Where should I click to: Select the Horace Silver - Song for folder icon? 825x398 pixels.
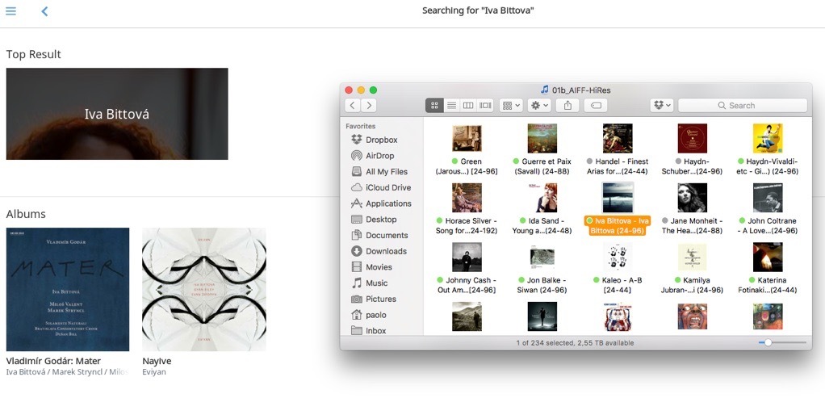[467, 198]
